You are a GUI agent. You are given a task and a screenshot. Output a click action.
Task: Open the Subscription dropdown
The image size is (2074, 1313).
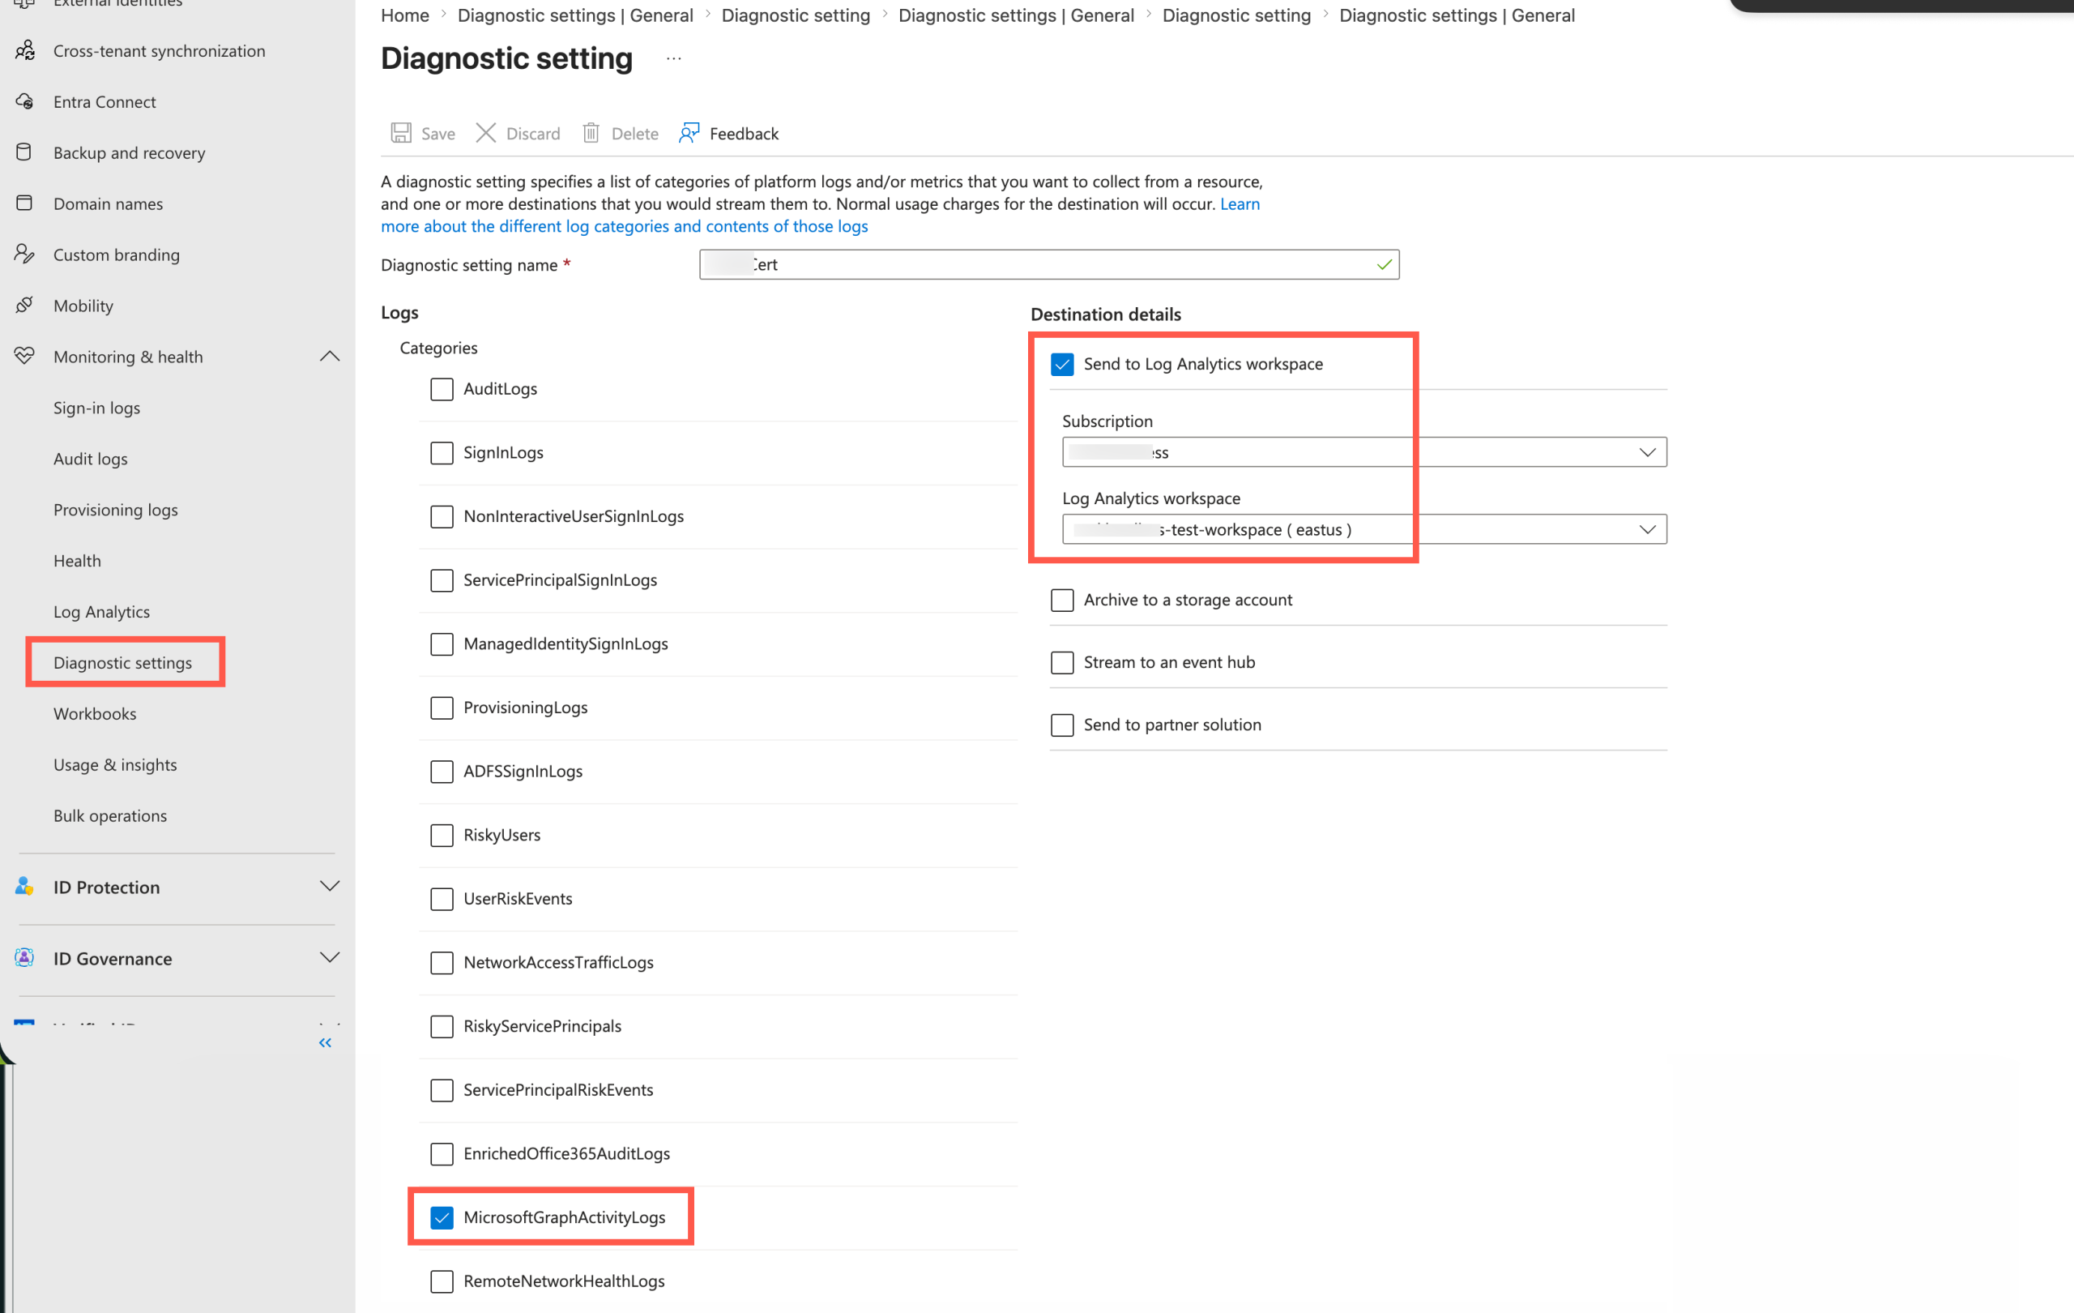[x=1364, y=452]
